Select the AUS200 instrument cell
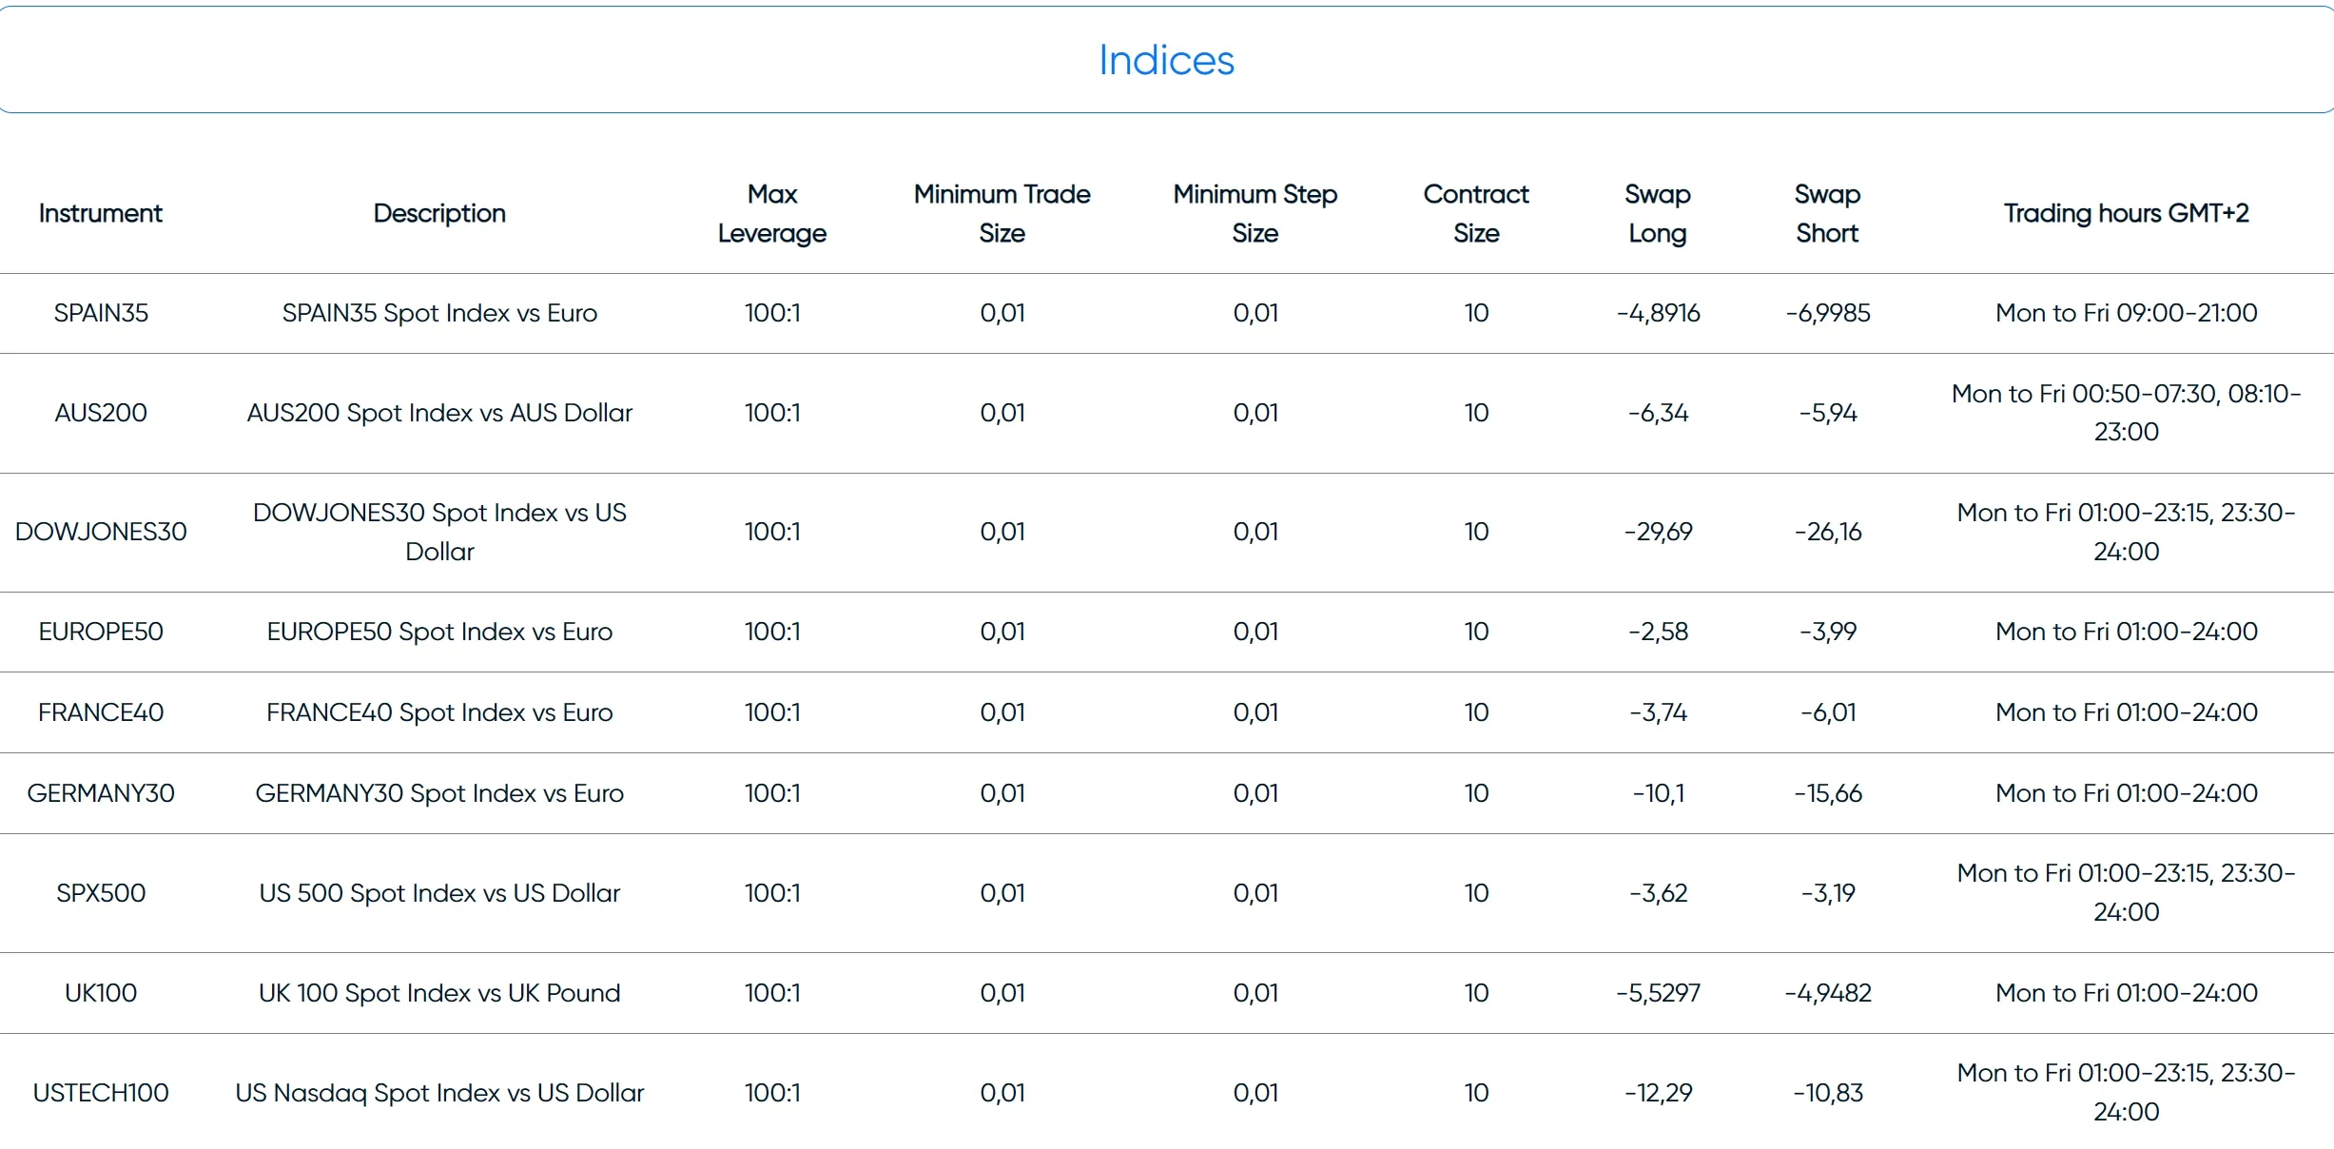 pyautogui.click(x=101, y=413)
